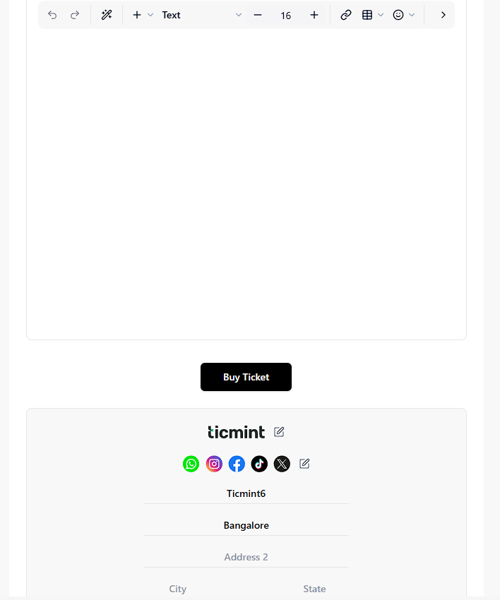Image resolution: width=500 pixels, height=600 pixels.
Task: Decrease font size with minus button
Action: (258, 15)
